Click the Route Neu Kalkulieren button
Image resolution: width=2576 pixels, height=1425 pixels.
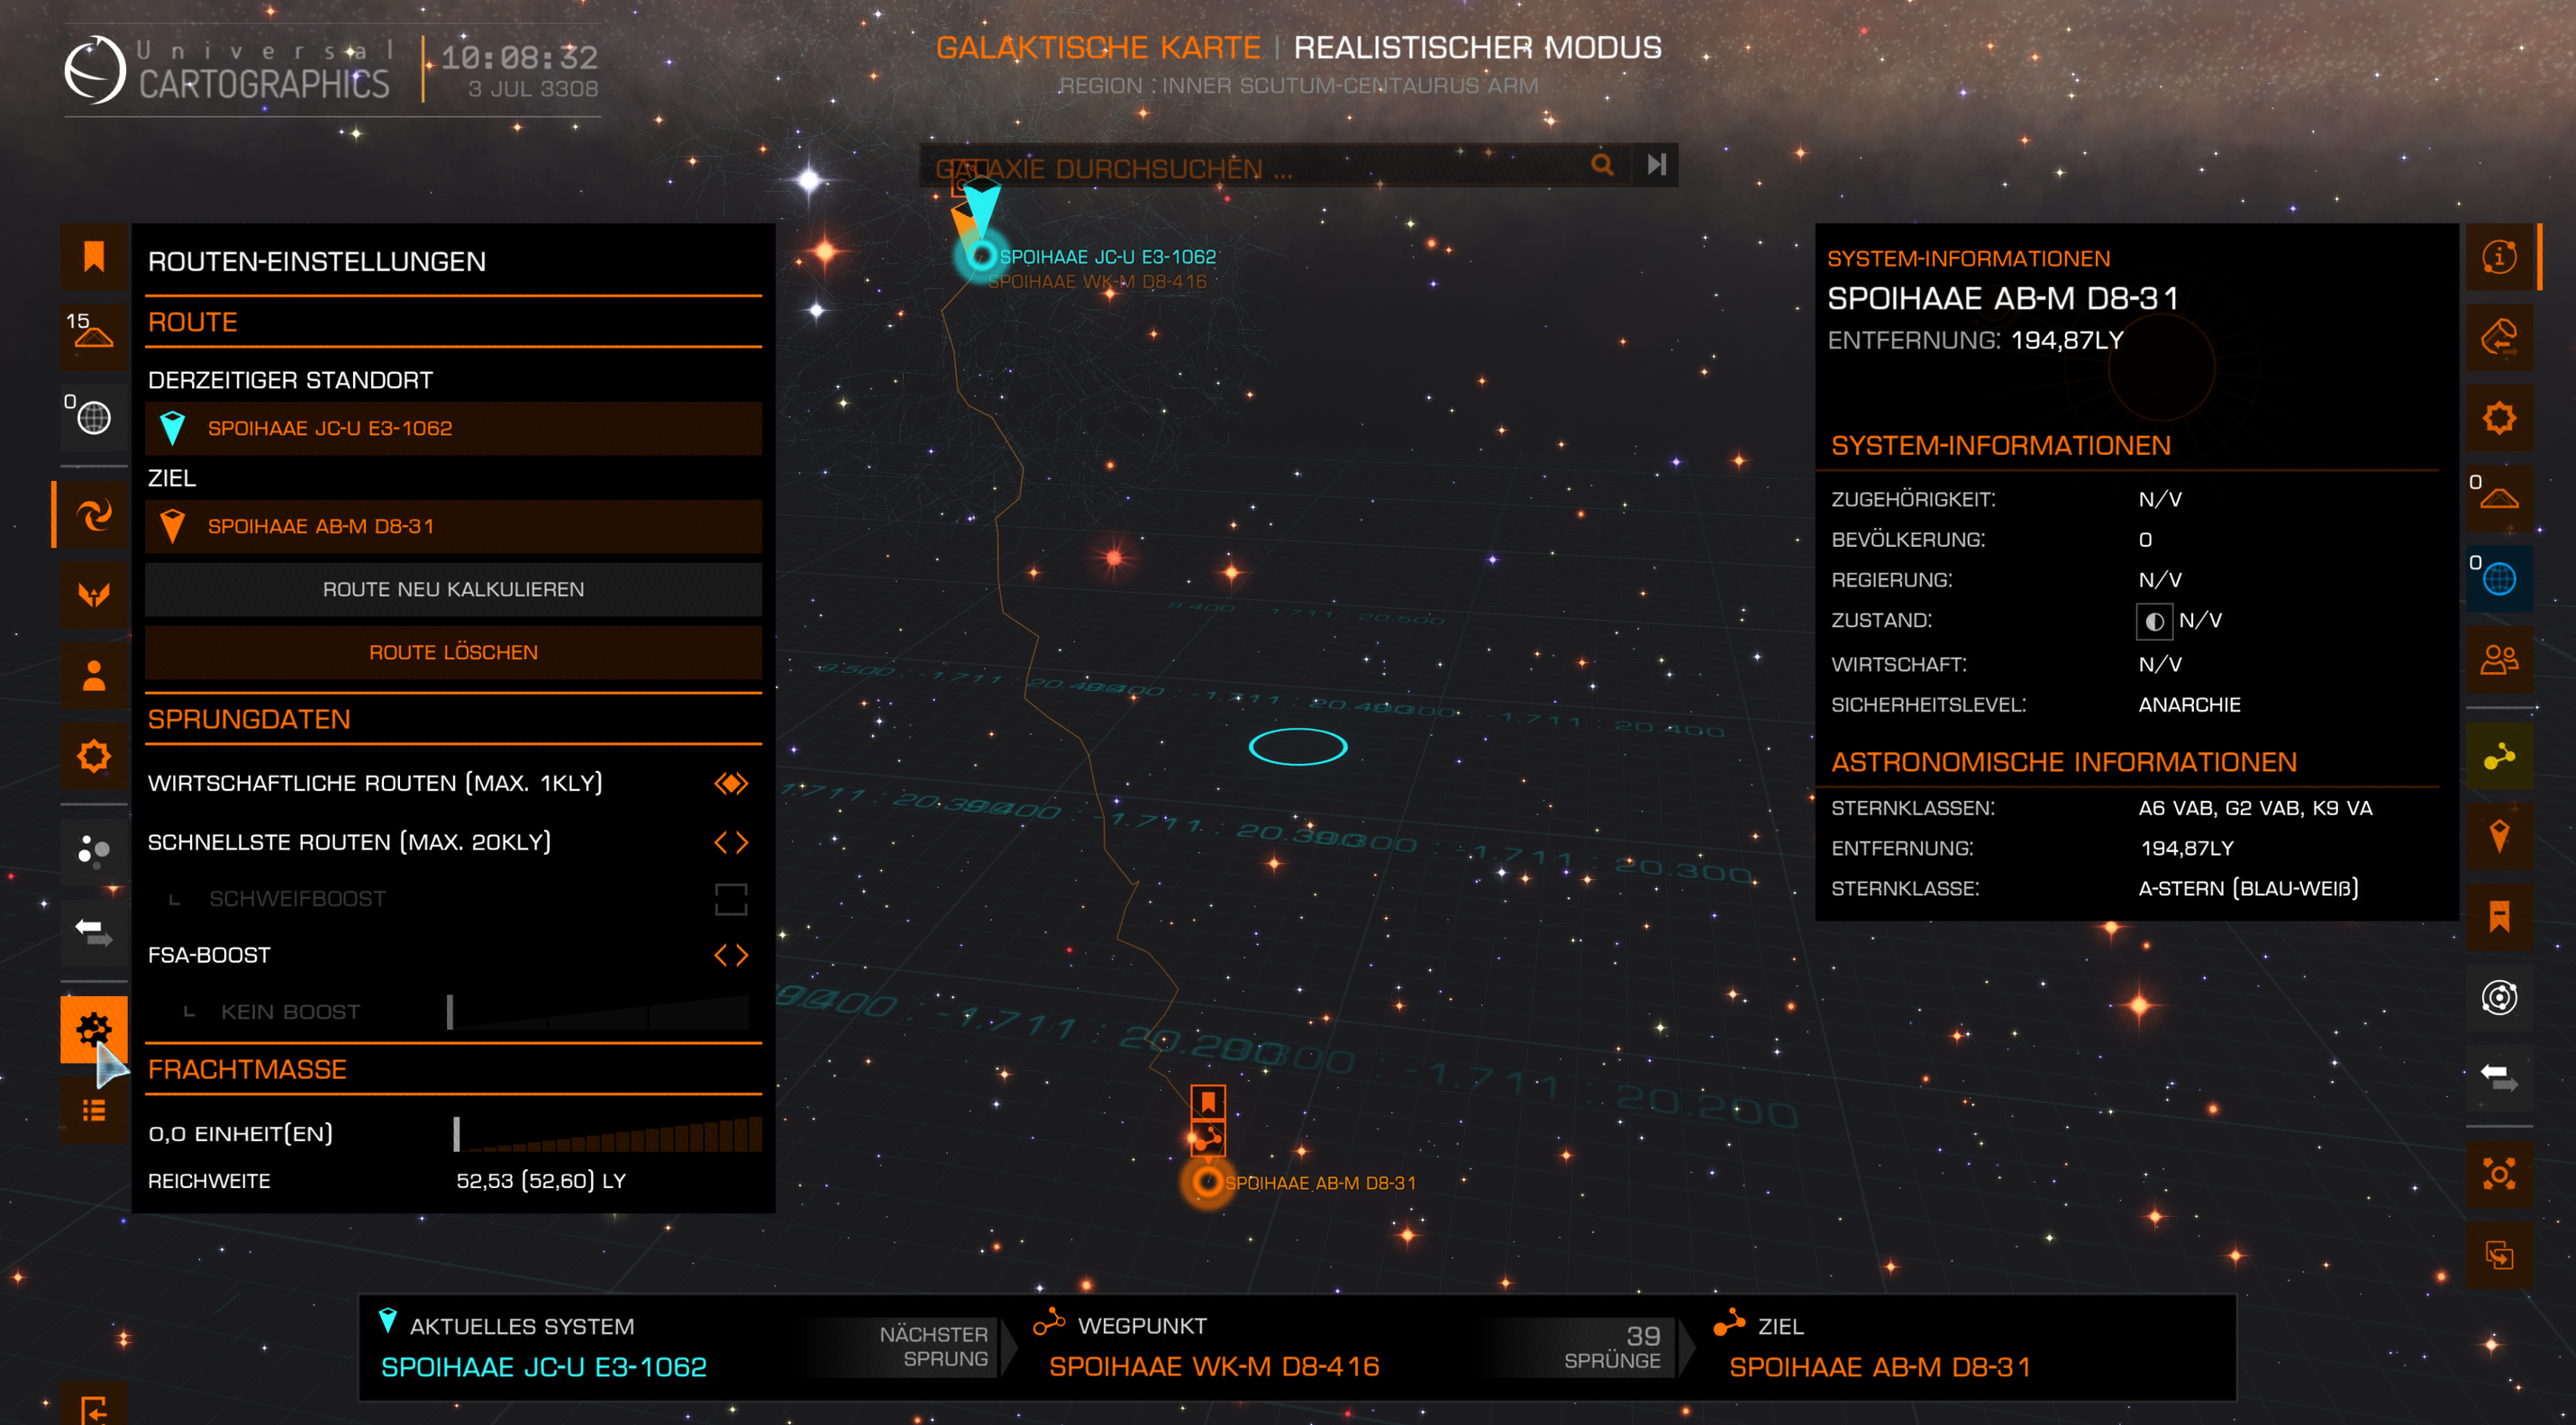click(x=453, y=589)
